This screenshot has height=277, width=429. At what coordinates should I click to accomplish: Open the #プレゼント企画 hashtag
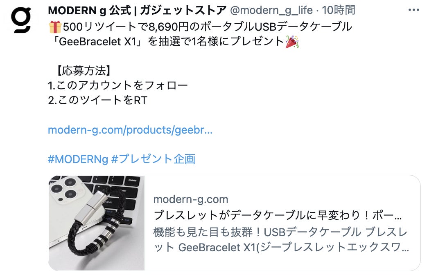coord(154,159)
